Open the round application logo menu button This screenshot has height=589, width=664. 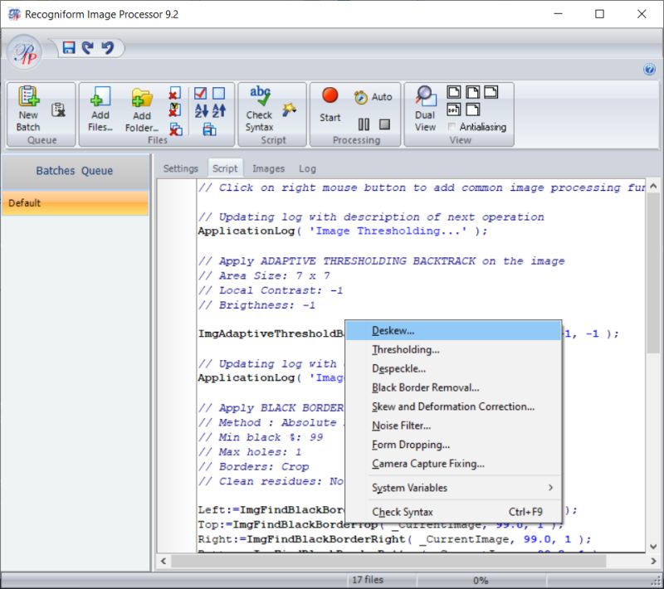[24, 53]
